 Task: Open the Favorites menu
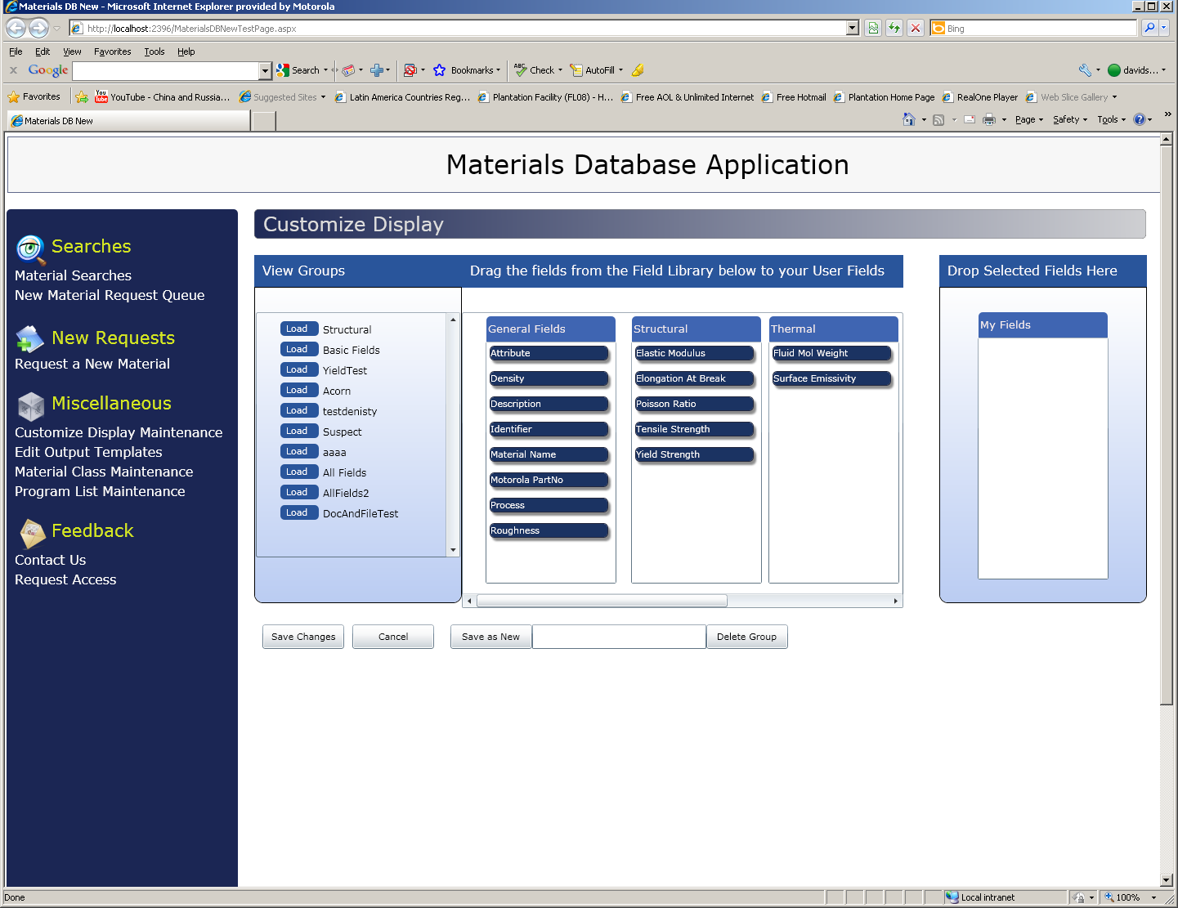pos(112,51)
